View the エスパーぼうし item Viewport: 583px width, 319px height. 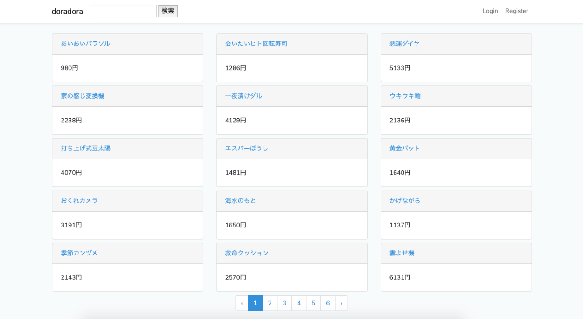[247, 148]
